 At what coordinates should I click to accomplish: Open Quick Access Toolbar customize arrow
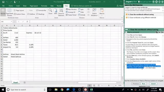tap(19, 2)
